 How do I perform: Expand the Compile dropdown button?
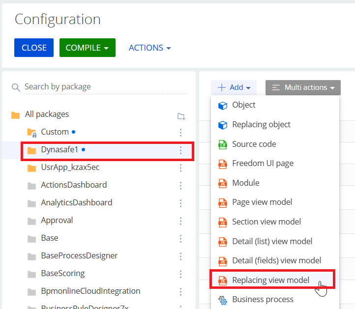point(87,48)
